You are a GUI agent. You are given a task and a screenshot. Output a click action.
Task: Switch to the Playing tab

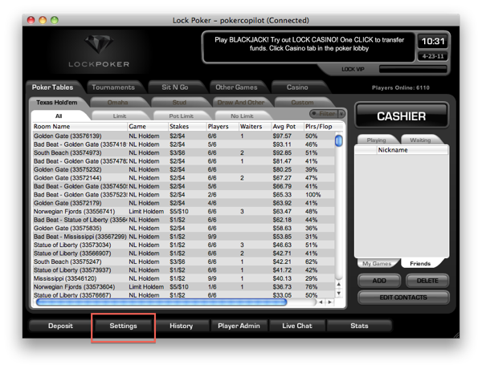376,140
